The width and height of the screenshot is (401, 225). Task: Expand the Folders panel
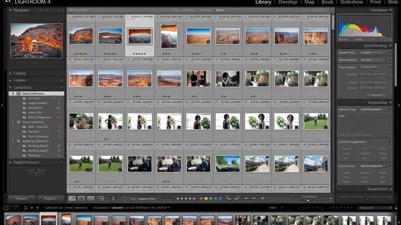click(11, 81)
